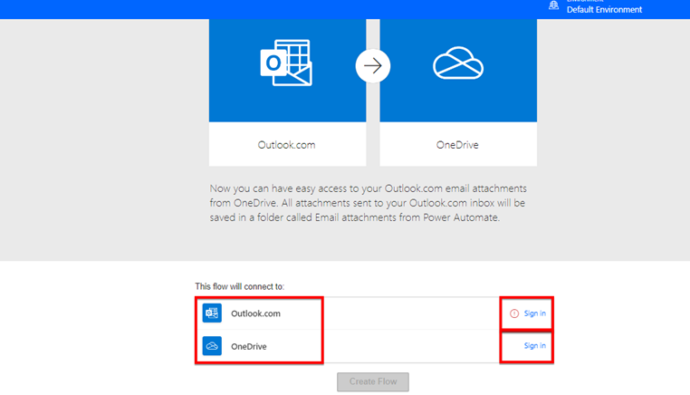This screenshot has height=395, width=690.
Task: Select the Outlook.com row name in connections
Action: (x=255, y=313)
